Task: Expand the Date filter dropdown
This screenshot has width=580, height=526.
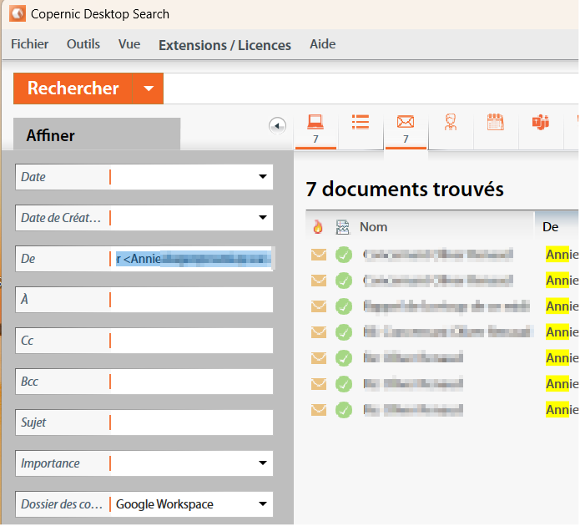Action: [x=262, y=177]
